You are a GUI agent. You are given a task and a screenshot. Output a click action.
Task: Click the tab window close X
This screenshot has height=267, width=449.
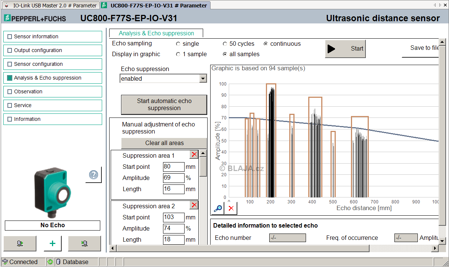click(445, 5)
